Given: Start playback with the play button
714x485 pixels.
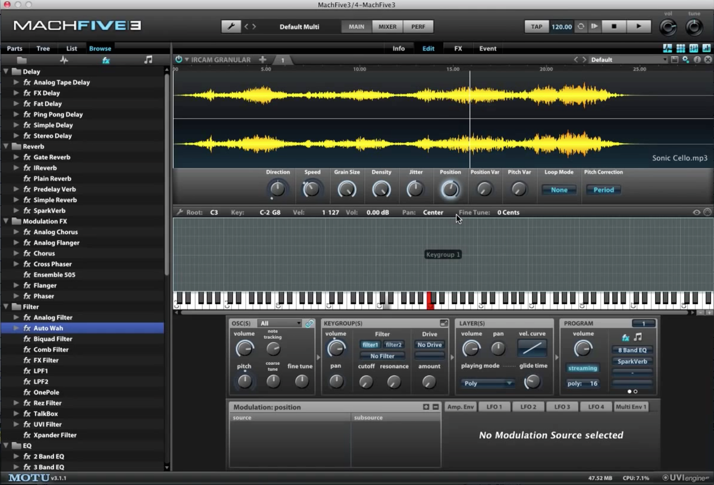Looking at the screenshot, I should point(638,26).
